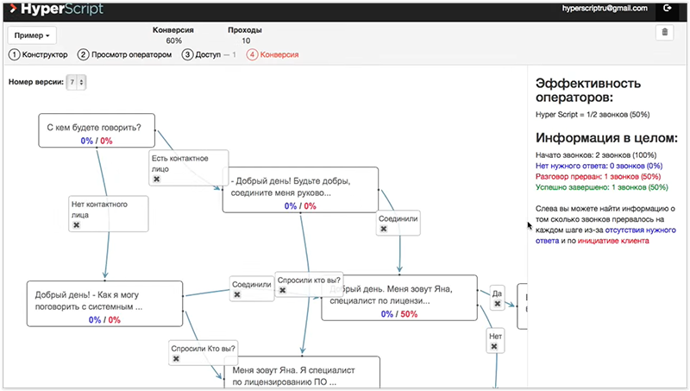
Task: Click the HyperScript logo
Action: (x=53, y=9)
